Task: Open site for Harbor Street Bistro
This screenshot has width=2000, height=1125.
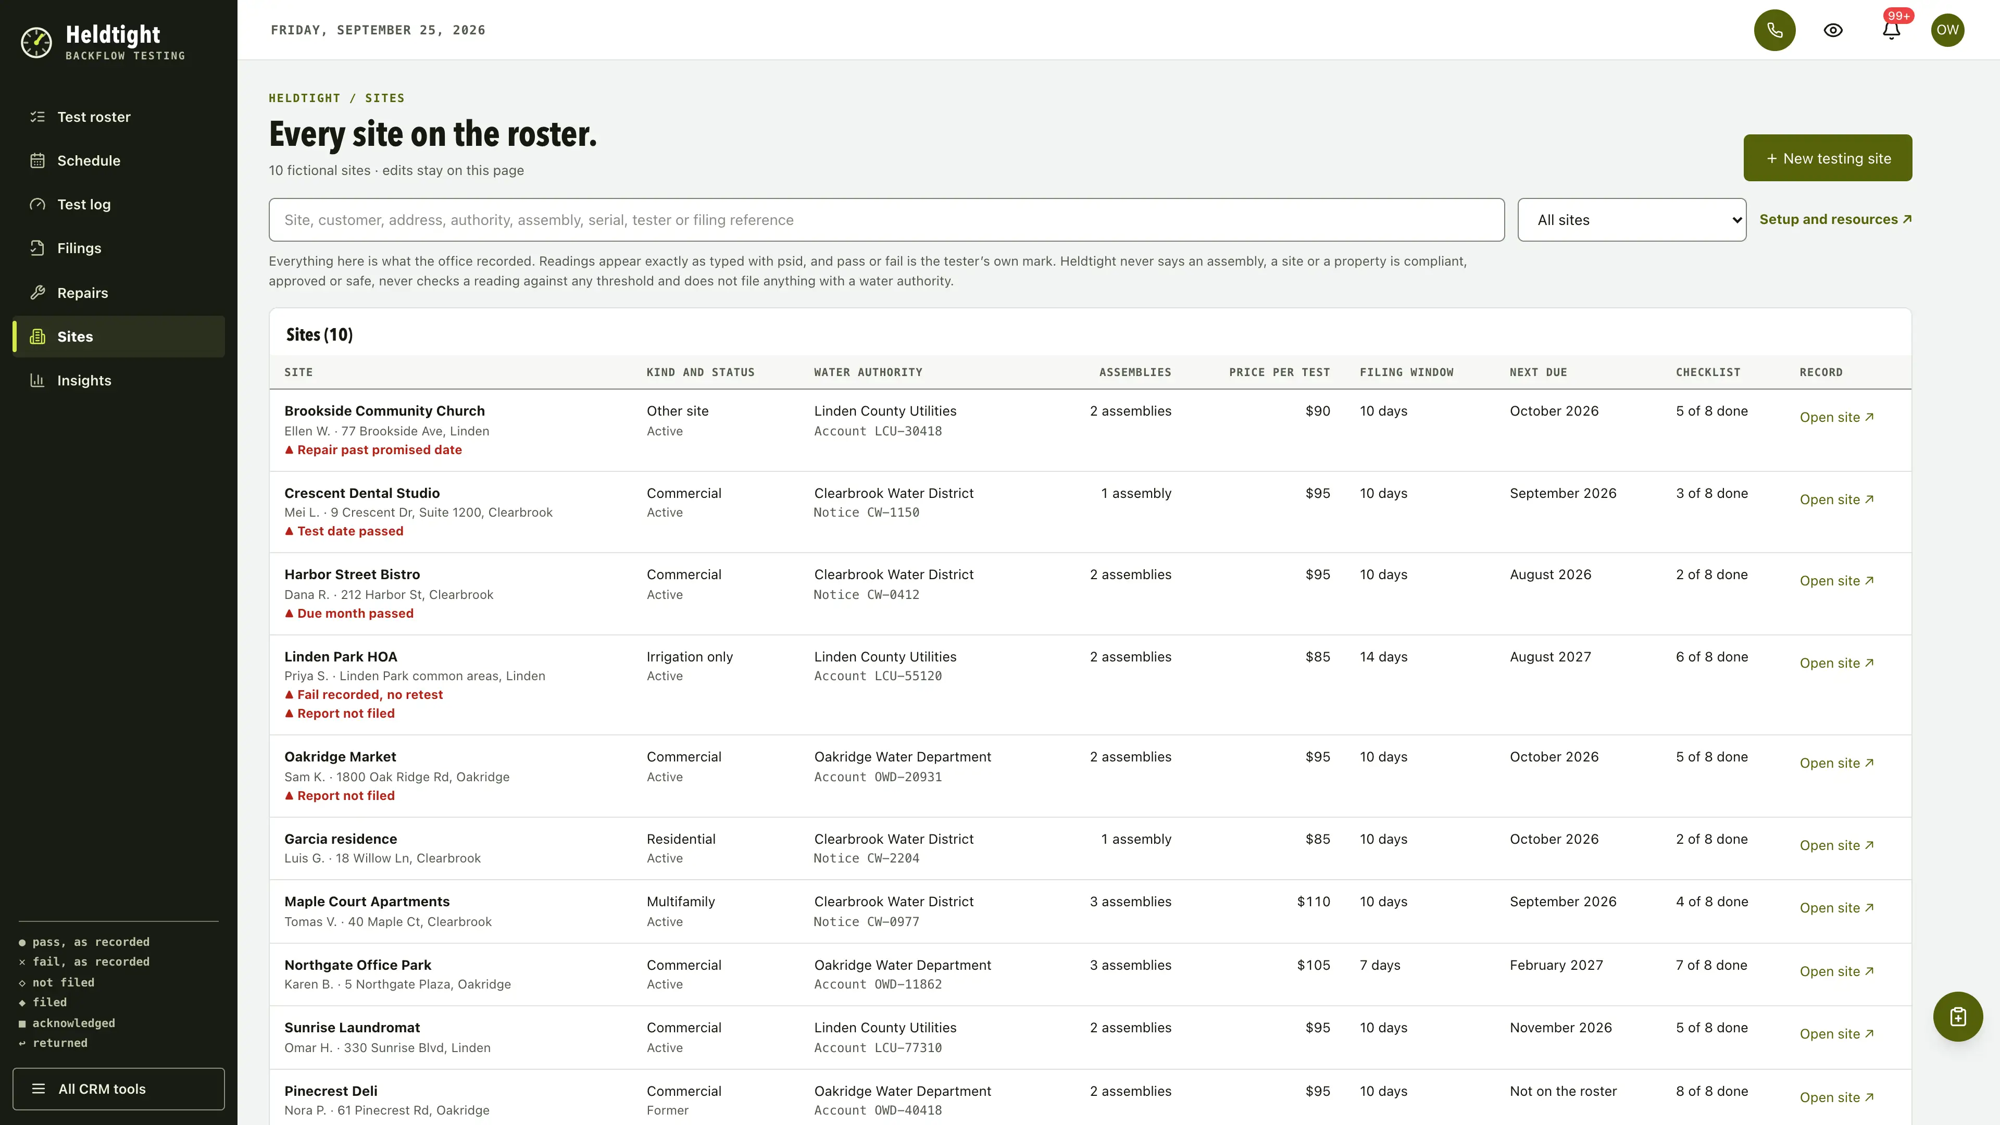Action: click(1836, 581)
